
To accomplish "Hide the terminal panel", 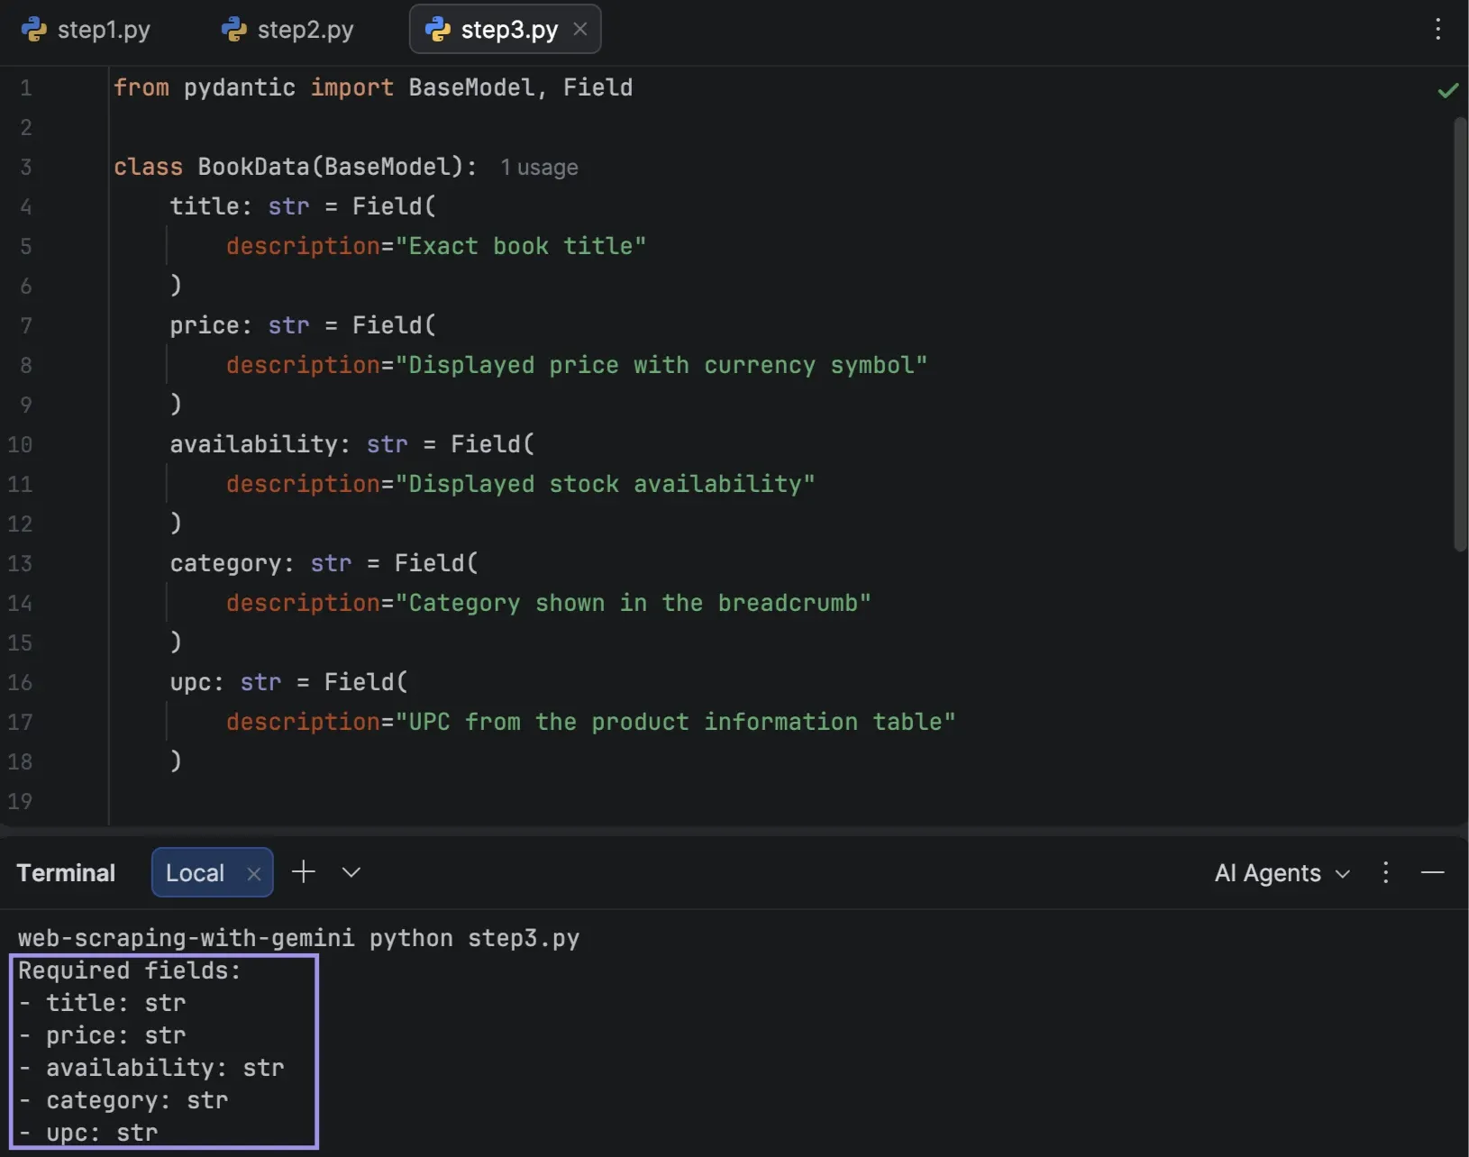I will [x=1432, y=872].
